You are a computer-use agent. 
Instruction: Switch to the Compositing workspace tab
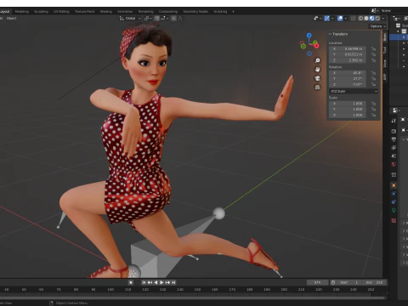tap(168, 12)
